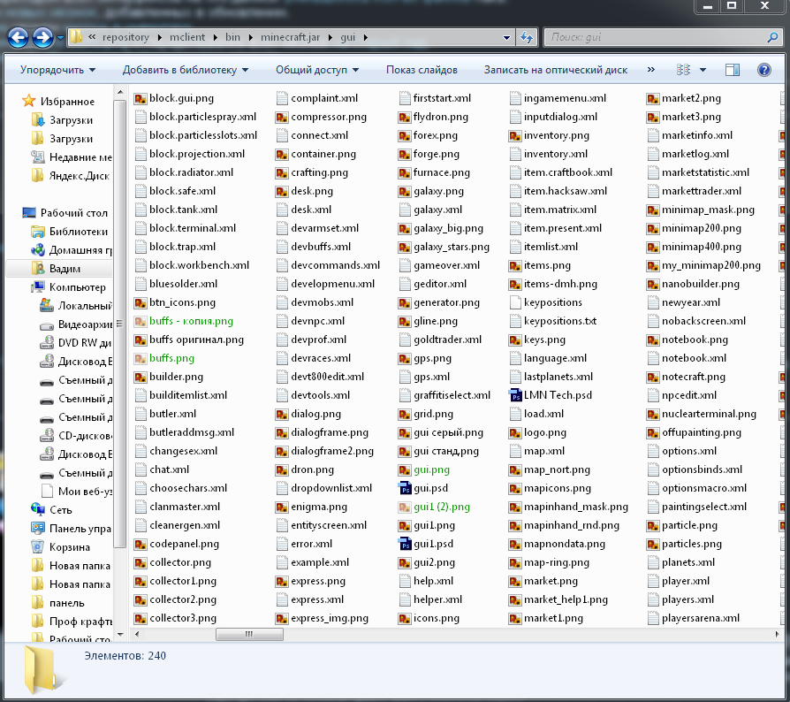Select the gui.psd file icon
Screen dimensions: 790x702
point(406,488)
